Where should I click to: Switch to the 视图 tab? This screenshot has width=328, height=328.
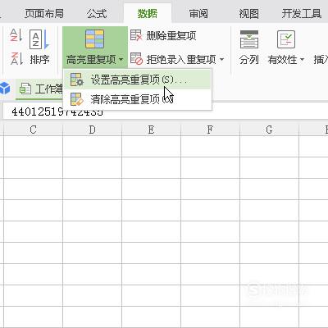pos(248,13)
